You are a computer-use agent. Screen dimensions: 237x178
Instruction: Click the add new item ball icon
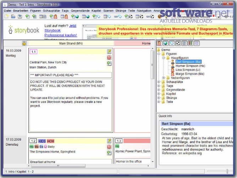pyautogui.click(x=129, y=16)
